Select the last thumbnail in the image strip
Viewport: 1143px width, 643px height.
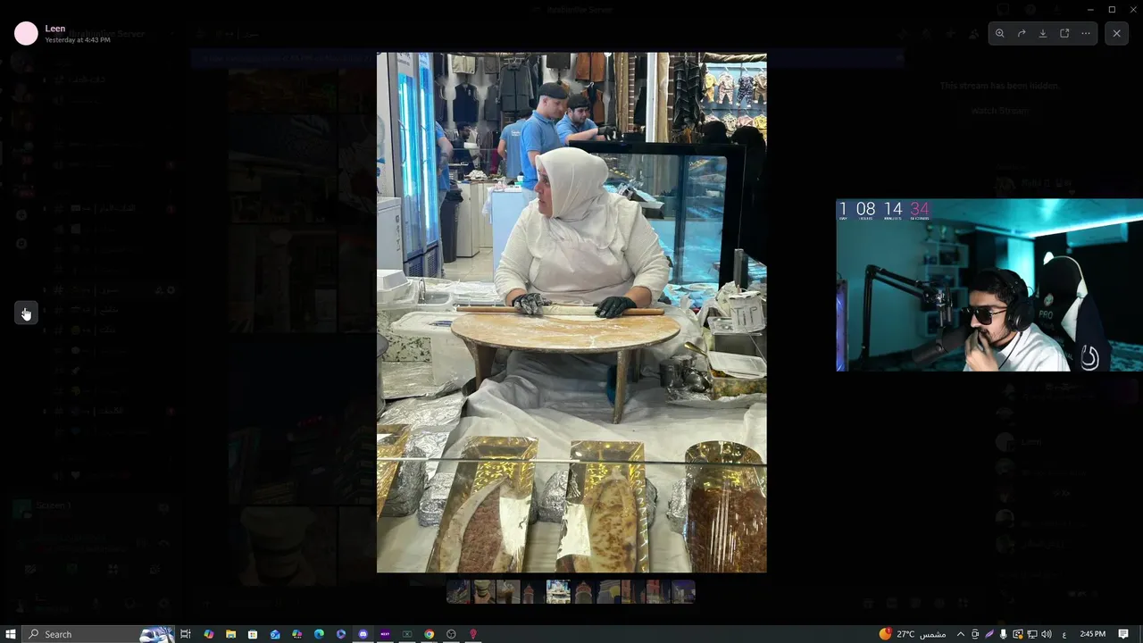click(x=683, y=591)
